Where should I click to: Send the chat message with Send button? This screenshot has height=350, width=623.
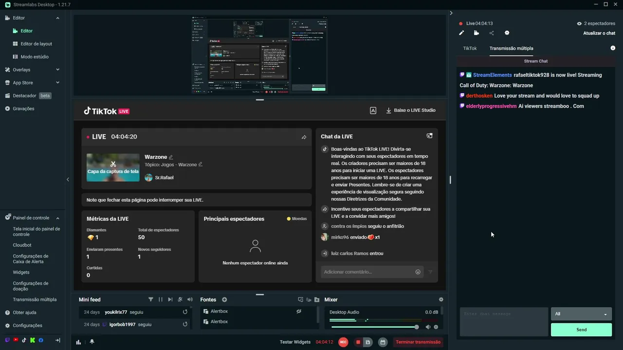coord(581,330)
